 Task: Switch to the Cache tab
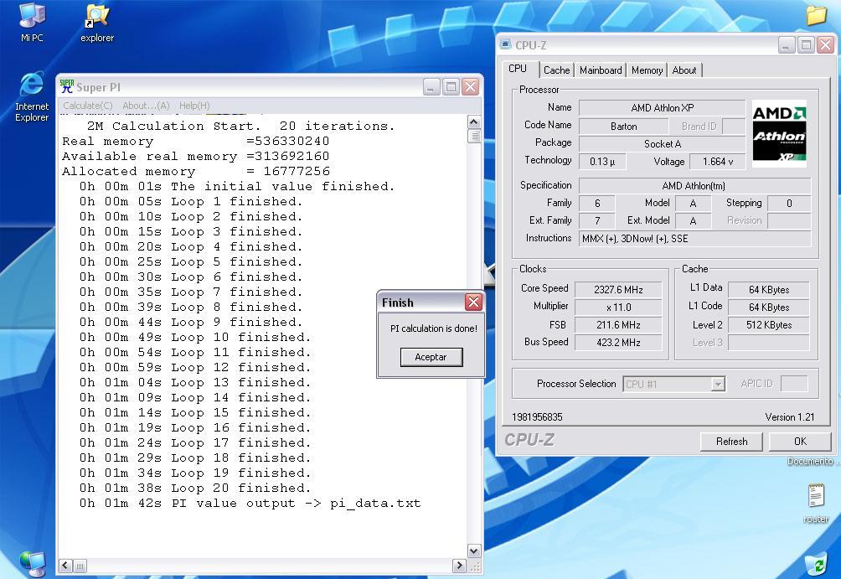pos(556,70)
